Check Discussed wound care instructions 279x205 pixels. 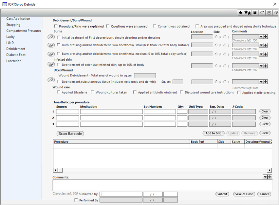coord(181,92)
